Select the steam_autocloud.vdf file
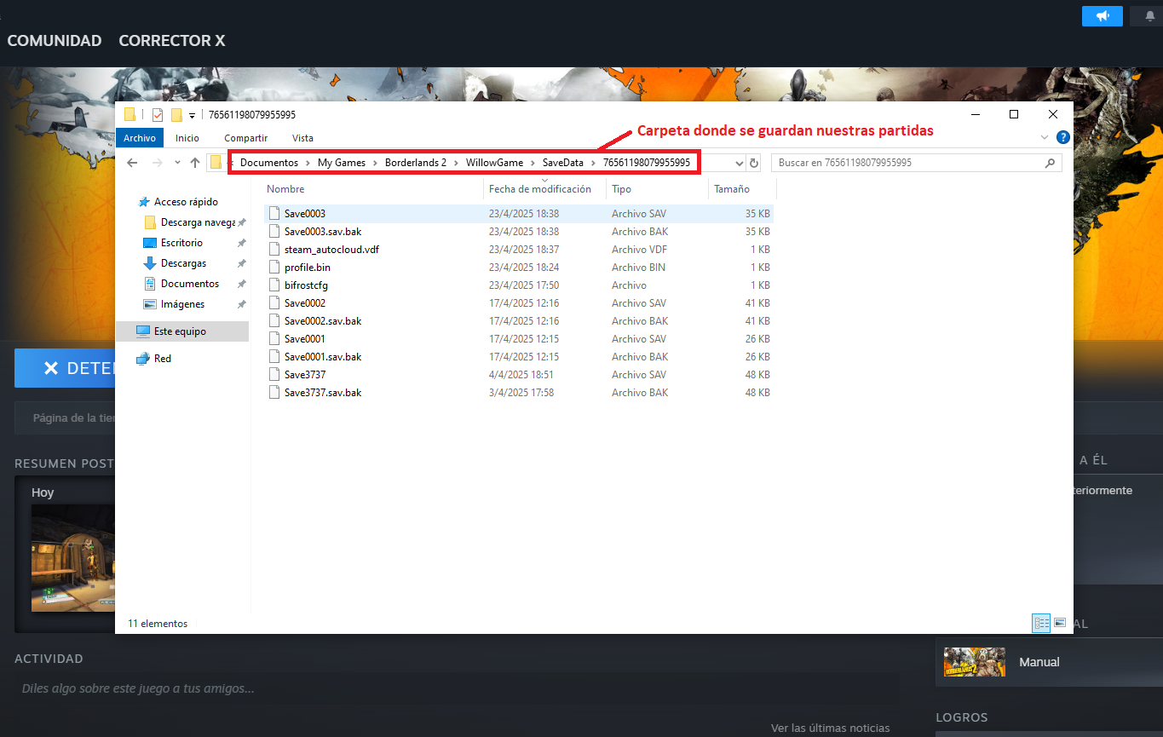This screenshot has width=1163, height=737. 331,250
